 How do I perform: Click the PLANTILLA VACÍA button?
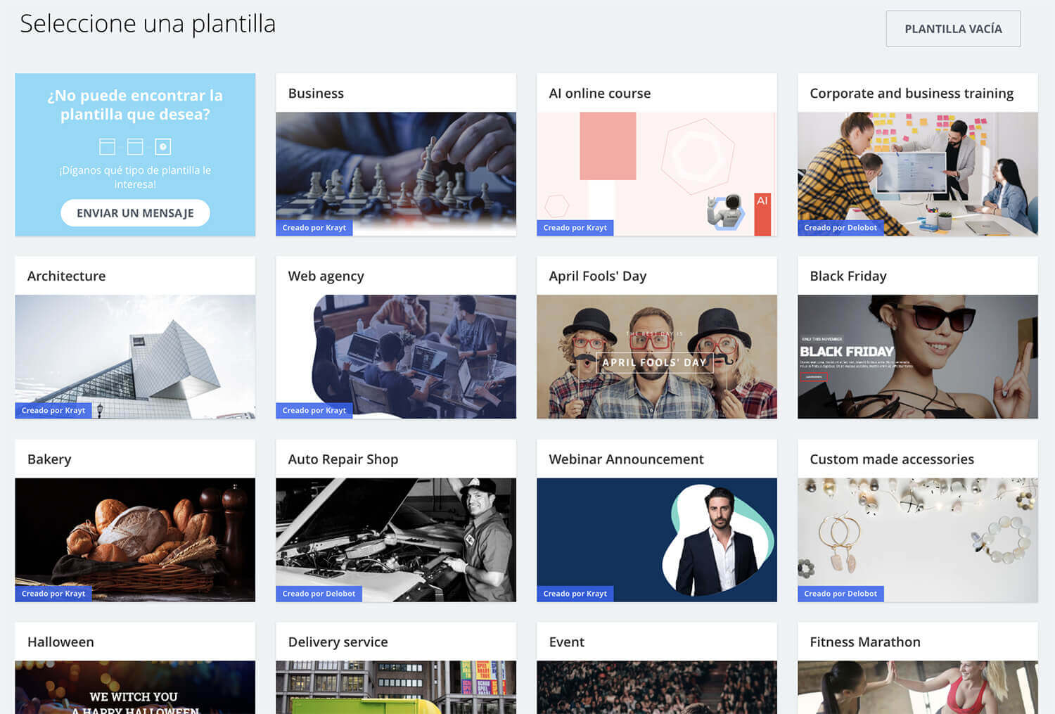[952, 29]
